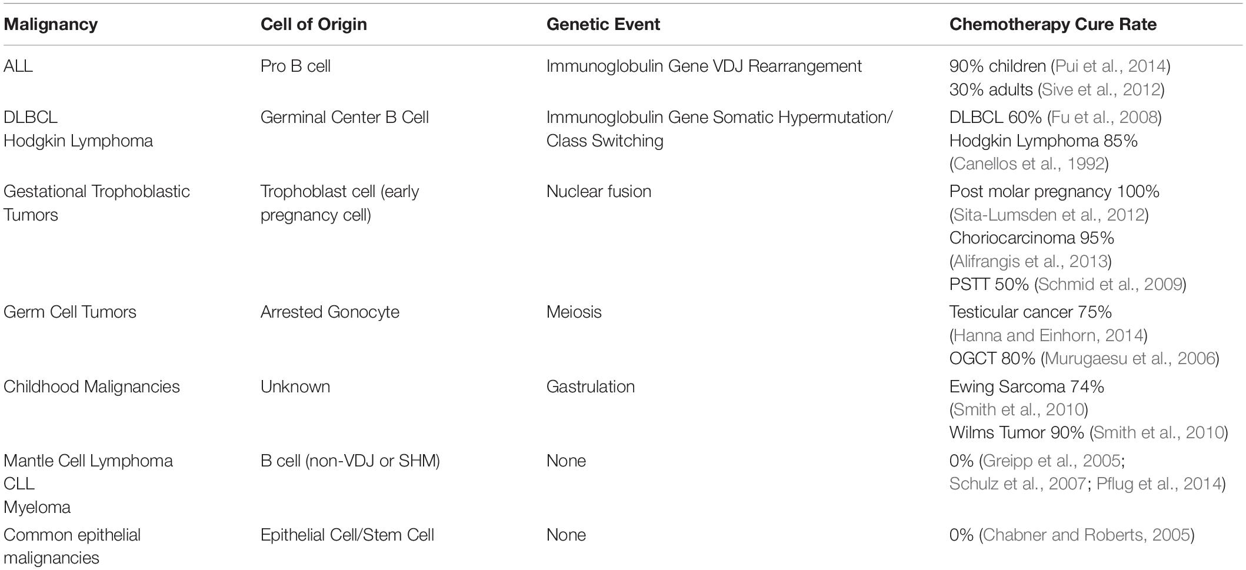Open Smith et al., 2010 next to Wilms Tumor
This screenshot has height=570, width=1246.
[x=1158, y=433]
